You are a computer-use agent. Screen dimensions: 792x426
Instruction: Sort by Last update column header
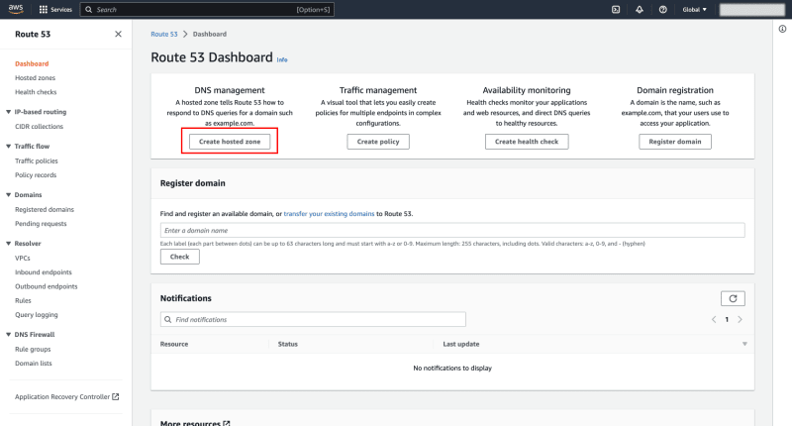click(x=460, y=344)
